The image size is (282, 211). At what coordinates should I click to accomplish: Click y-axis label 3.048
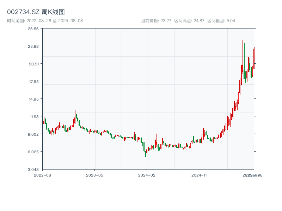point(33,170)
